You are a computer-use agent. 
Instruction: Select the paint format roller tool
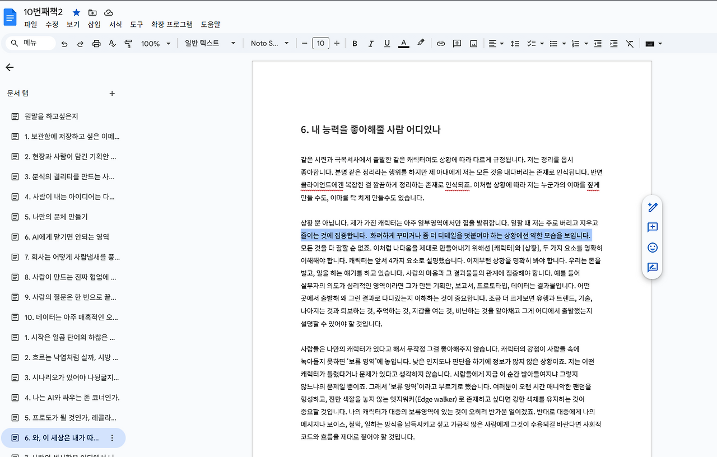coord(128,44)
